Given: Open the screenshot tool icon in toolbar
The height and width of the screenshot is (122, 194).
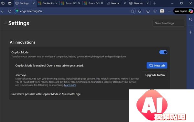Looking at the screenshot, I should click(x=148, y=11).
